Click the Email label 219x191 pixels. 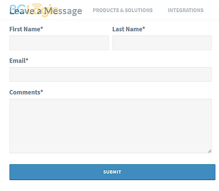tap(17, 61)
